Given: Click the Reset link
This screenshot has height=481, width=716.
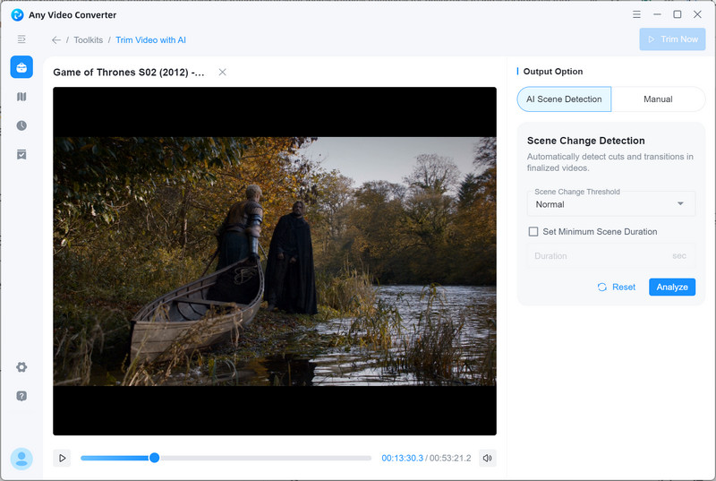Looking at the screenshot, I should 624,287.
